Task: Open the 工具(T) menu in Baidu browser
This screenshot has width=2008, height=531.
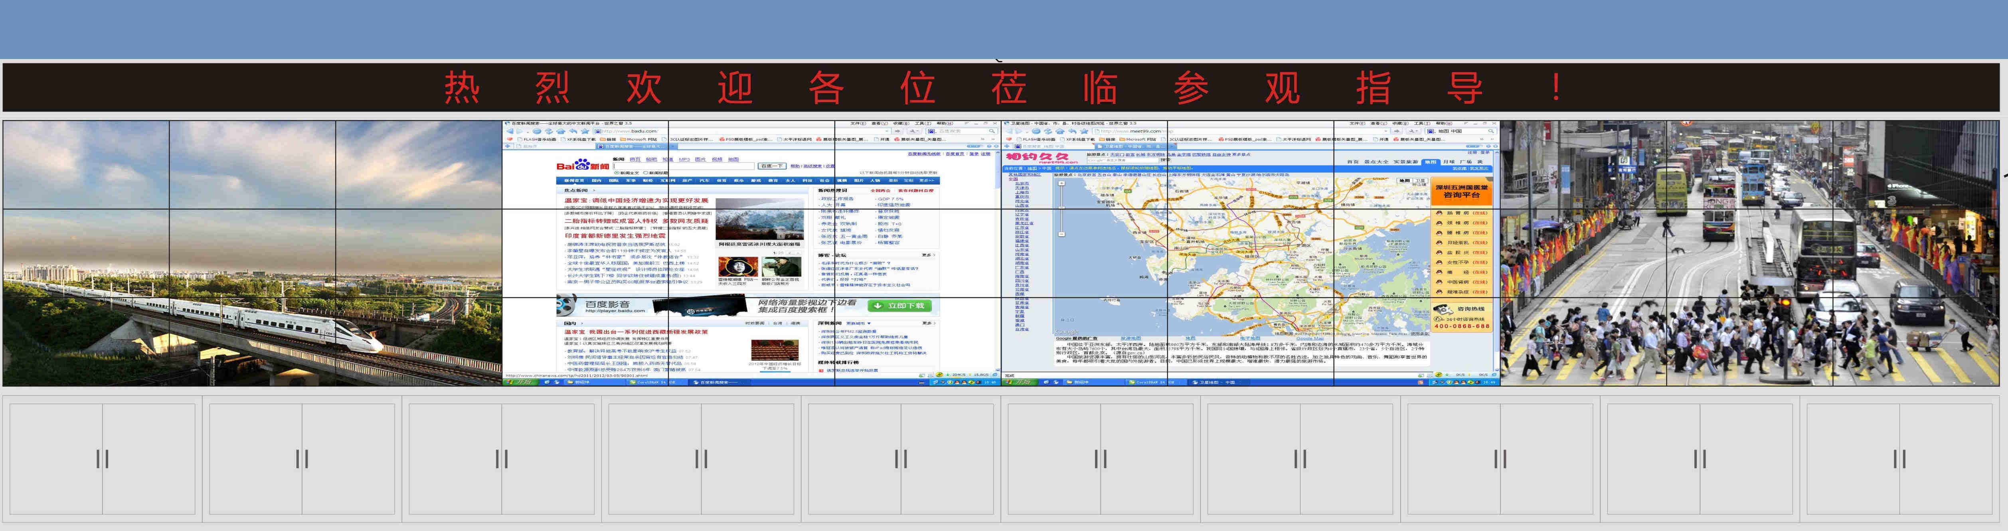Action: 922,124
